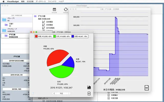Click the 2015/11/22 axis date label
Screen dimensions: 164x102
tap(107, 81)
